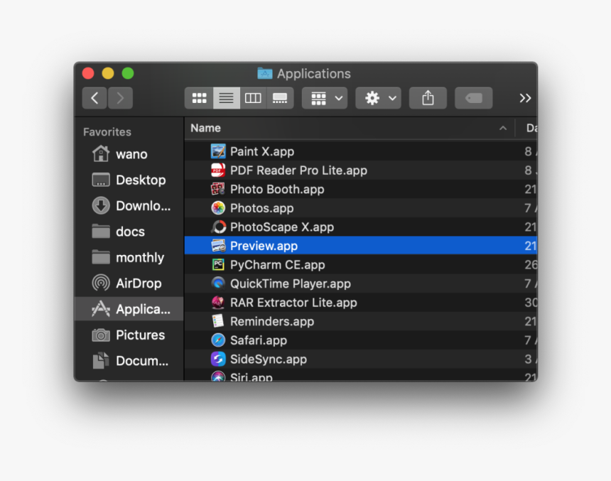Switch to column view
The width and height of the screenshot is (611, 481).
(x=253, y=98)
